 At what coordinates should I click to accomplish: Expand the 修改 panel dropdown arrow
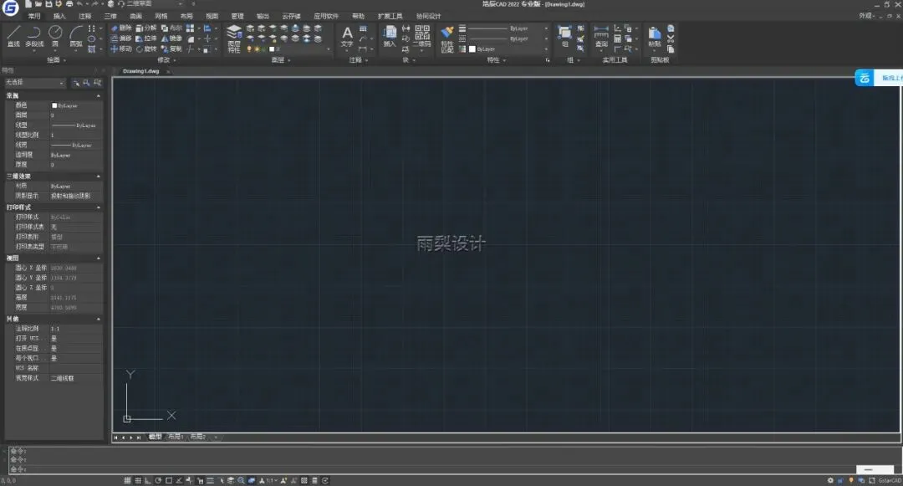[x=175, y=60]
